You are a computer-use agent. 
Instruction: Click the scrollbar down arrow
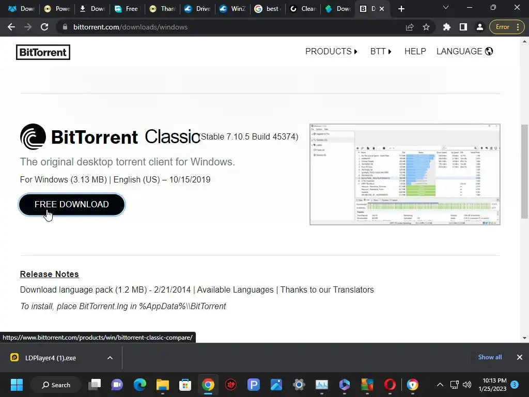click(x=524, y=338)
